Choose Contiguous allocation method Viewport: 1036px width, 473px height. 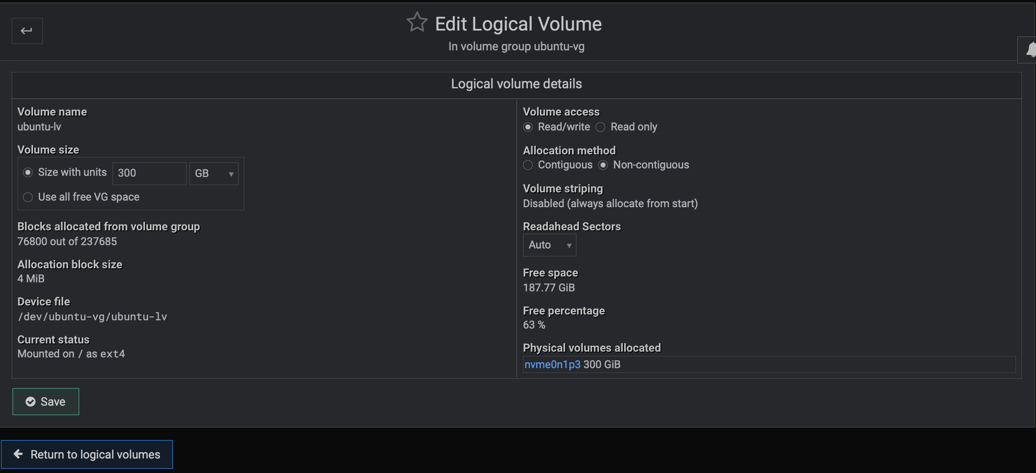click(x=528, y=165)
